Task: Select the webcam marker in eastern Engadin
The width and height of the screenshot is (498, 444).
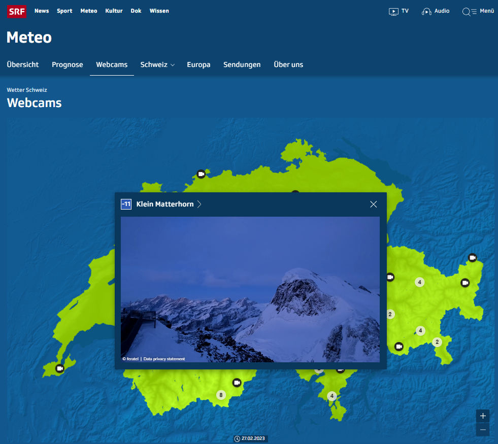Action: (466, 283)
